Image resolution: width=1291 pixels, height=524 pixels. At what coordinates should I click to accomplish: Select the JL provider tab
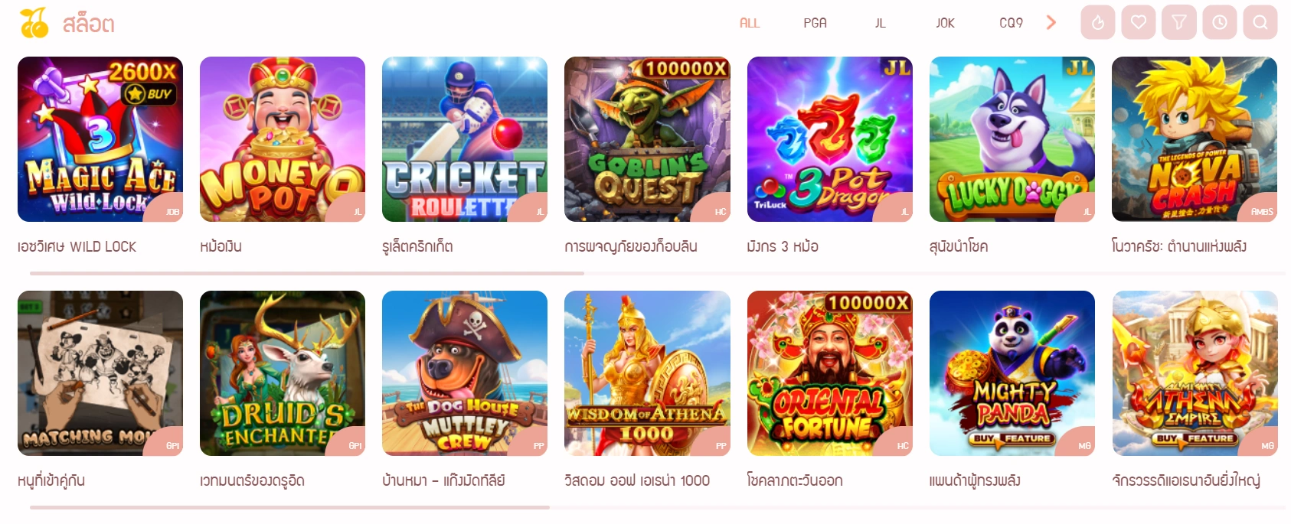click(881, 23)
